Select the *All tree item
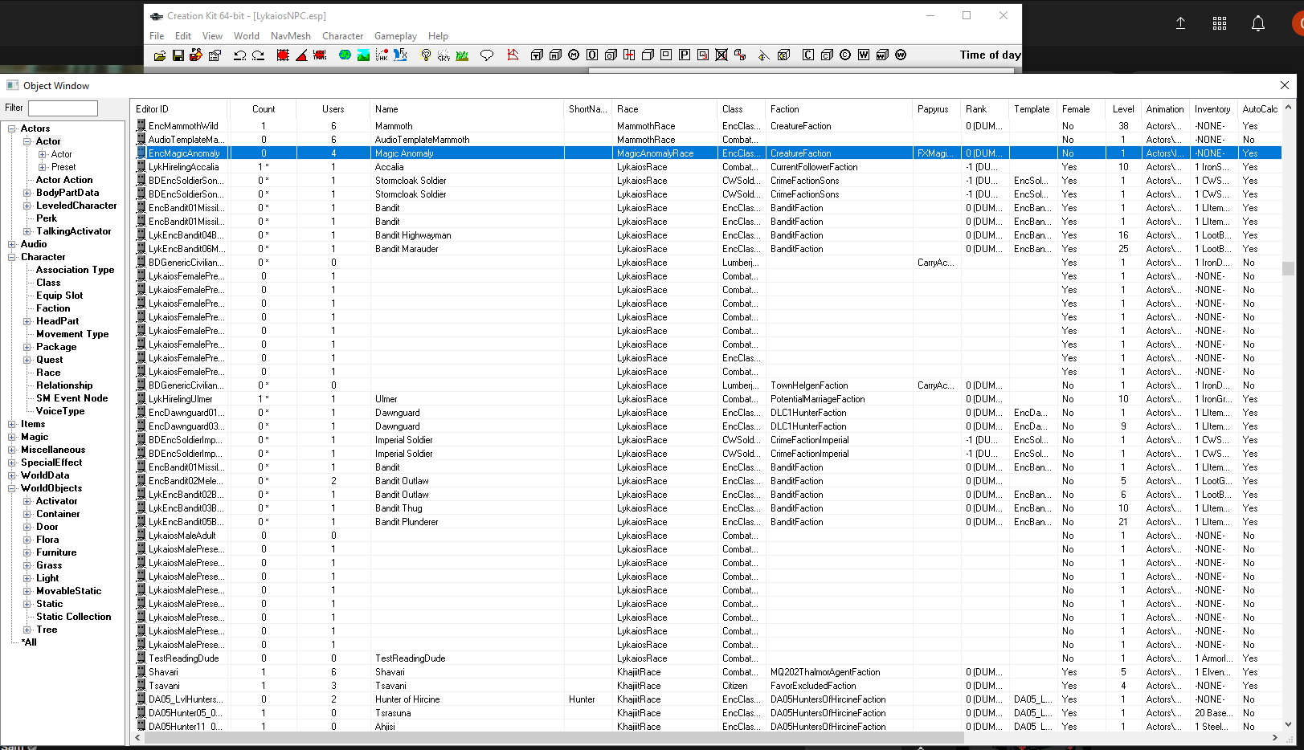Screen dimensions: 1304x750 (x=29, y=642)
